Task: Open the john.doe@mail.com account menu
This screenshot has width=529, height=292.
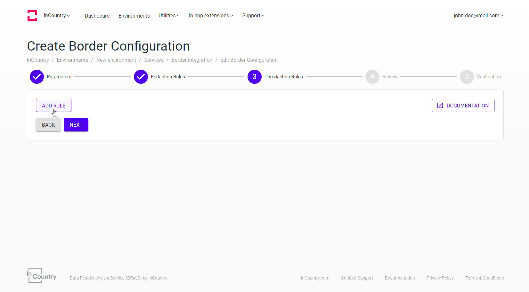Action: tap(478, 15)
